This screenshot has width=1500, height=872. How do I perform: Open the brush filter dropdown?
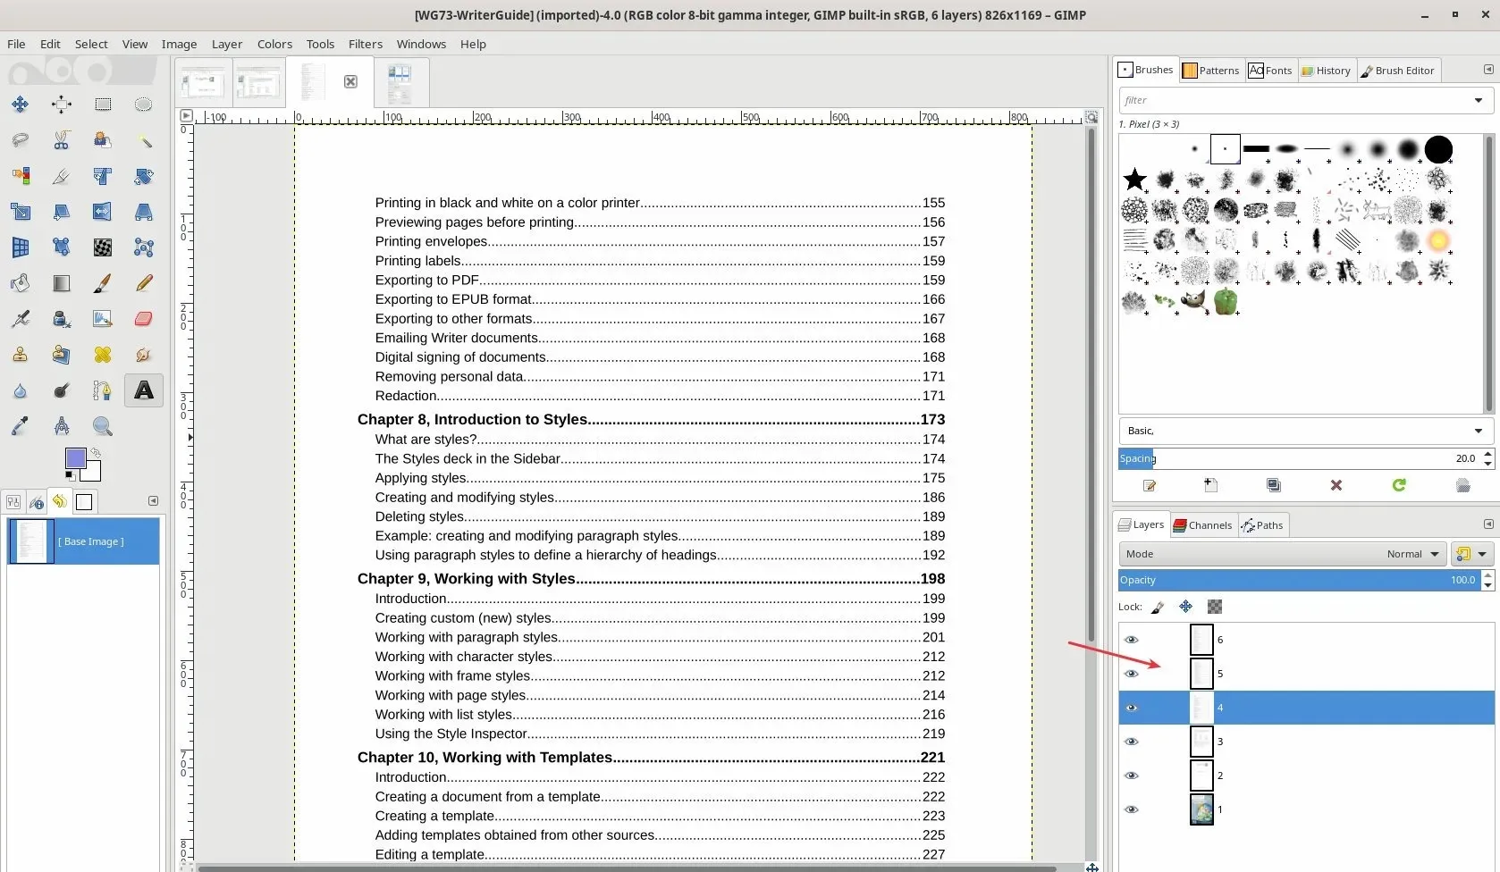point(1479,100)
